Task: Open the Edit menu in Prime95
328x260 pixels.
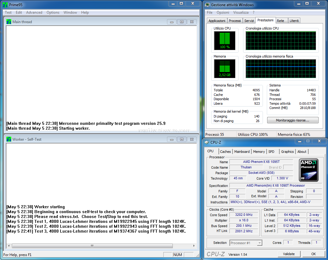Action: click(19, 12)
